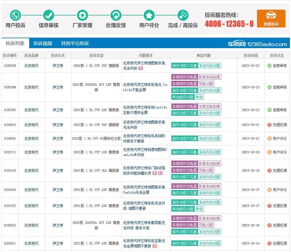Click orange 用户评分 status icon for 1034591
291x252 pixels.
269,138
